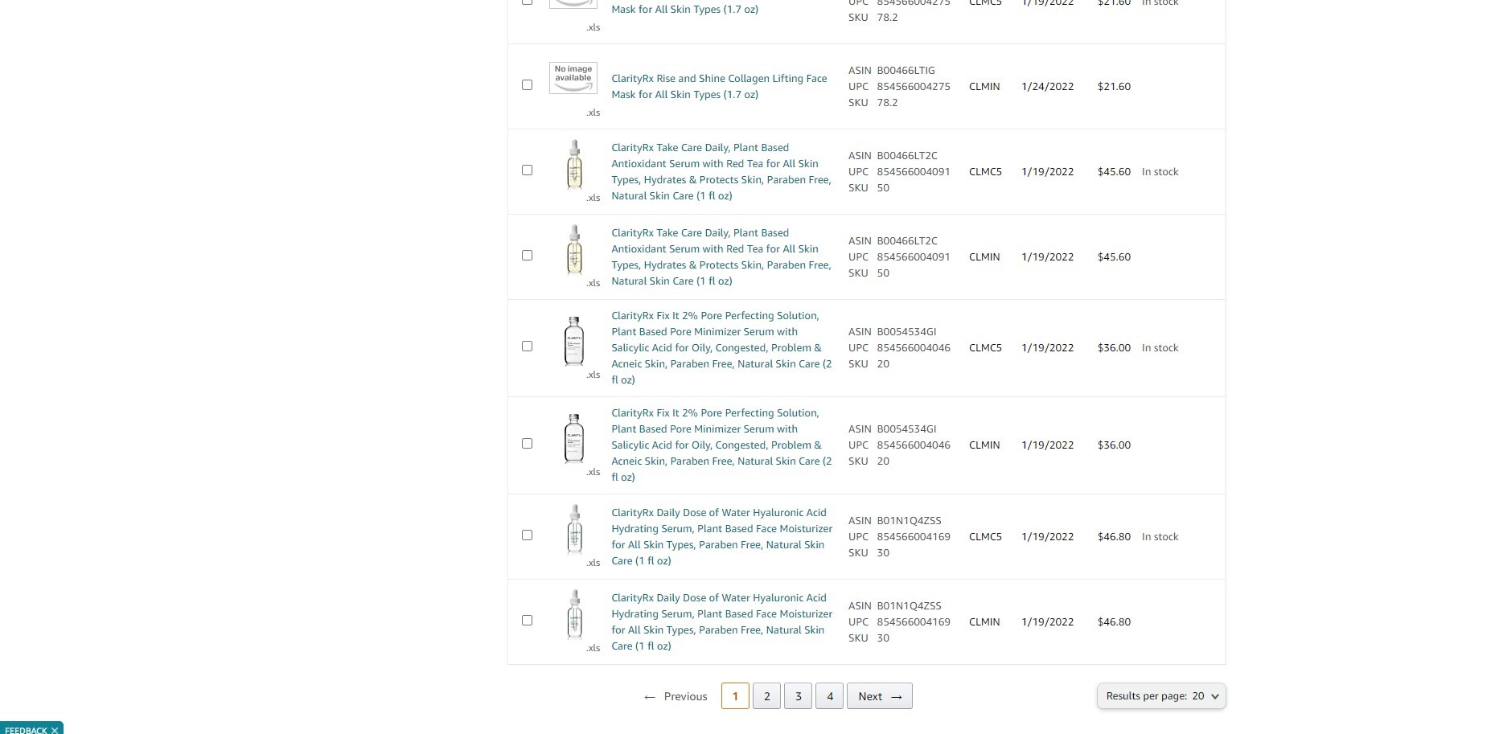
Task: Click the Previous page button
Action: point(676,696)
